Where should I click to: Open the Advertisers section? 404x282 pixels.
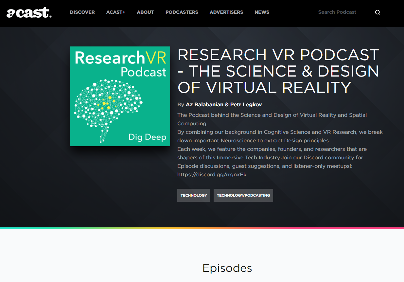coord(226,12)
